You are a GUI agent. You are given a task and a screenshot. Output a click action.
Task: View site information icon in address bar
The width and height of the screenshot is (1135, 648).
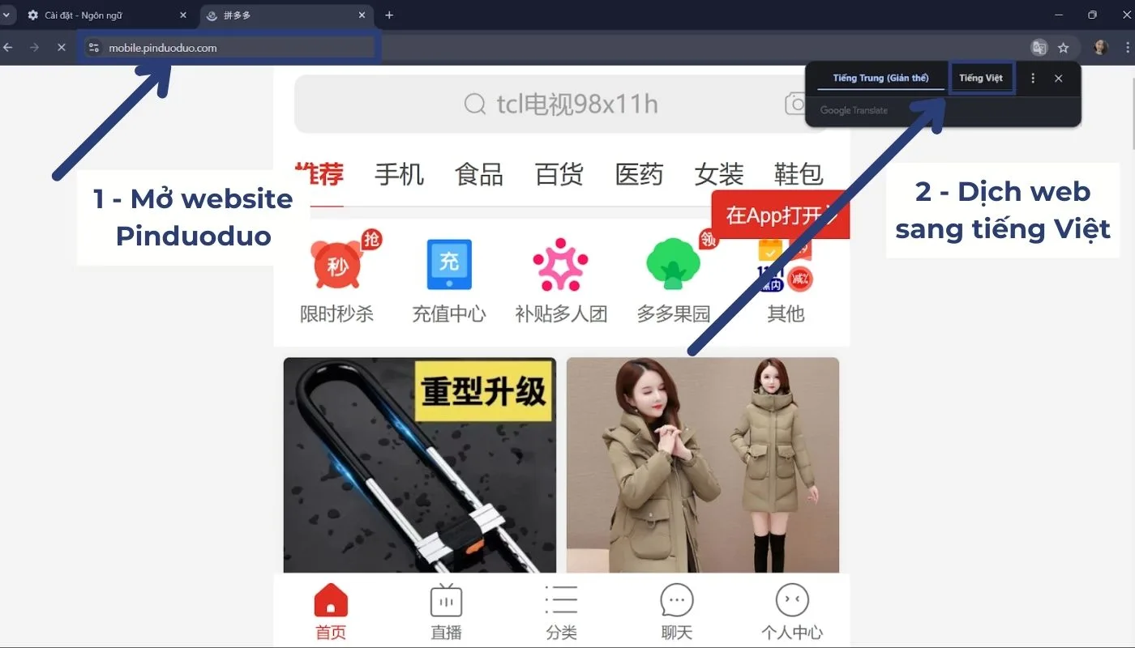94,48
